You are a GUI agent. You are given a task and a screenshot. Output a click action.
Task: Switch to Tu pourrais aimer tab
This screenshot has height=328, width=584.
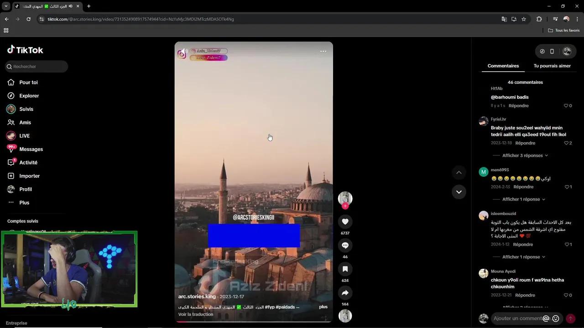(552, 66)
